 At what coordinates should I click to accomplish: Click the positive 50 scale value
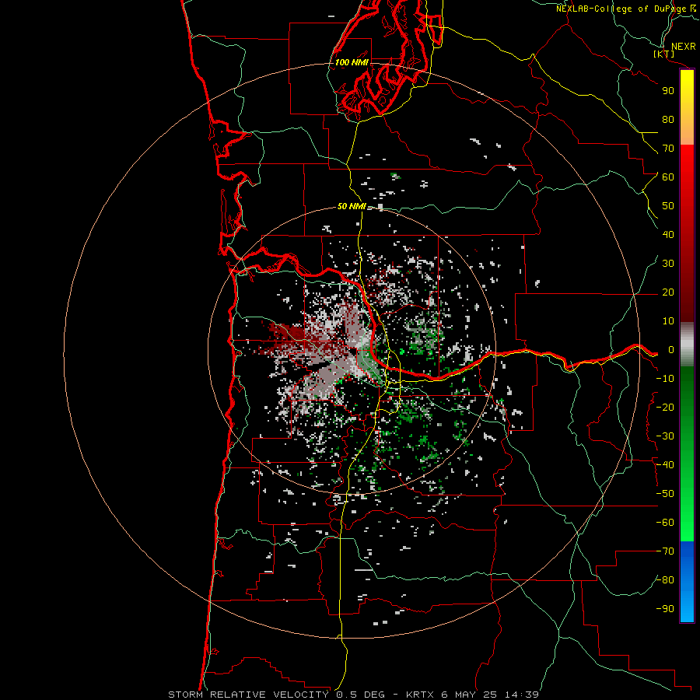pyautogui.click(x=668, y=206)
